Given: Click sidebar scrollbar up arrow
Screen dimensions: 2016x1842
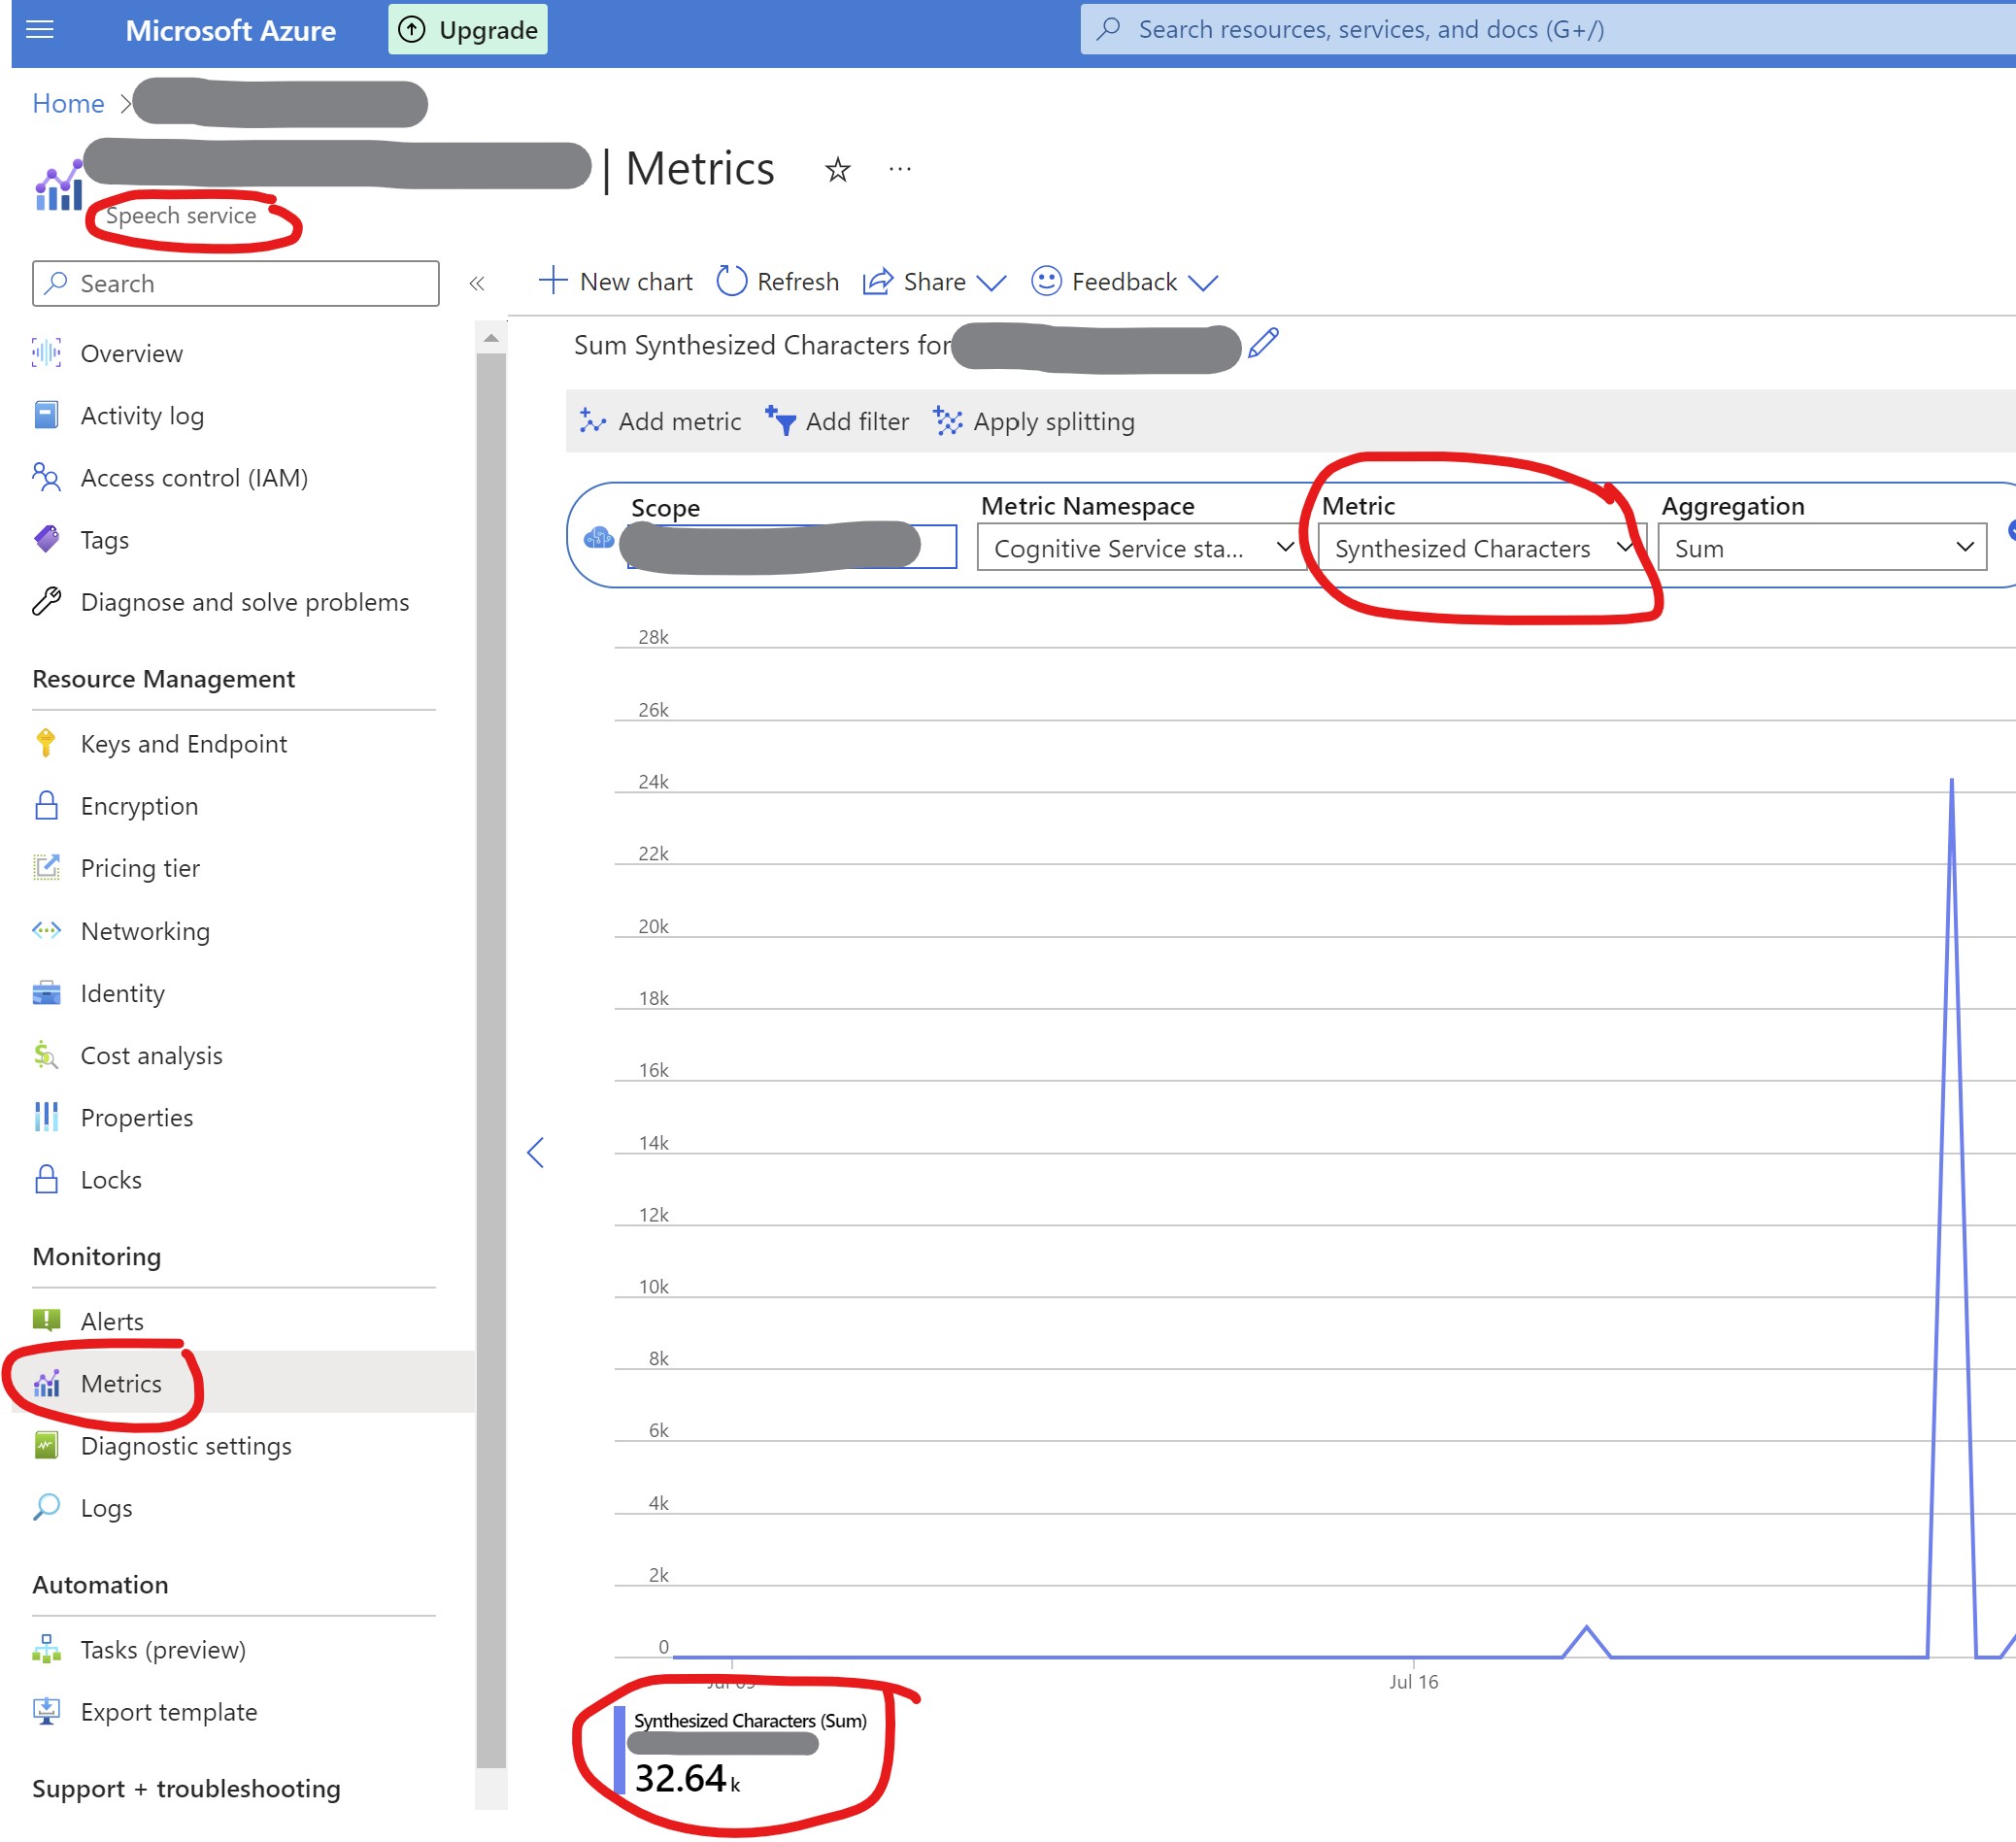Looking at the screenshot, I should 491,339.
